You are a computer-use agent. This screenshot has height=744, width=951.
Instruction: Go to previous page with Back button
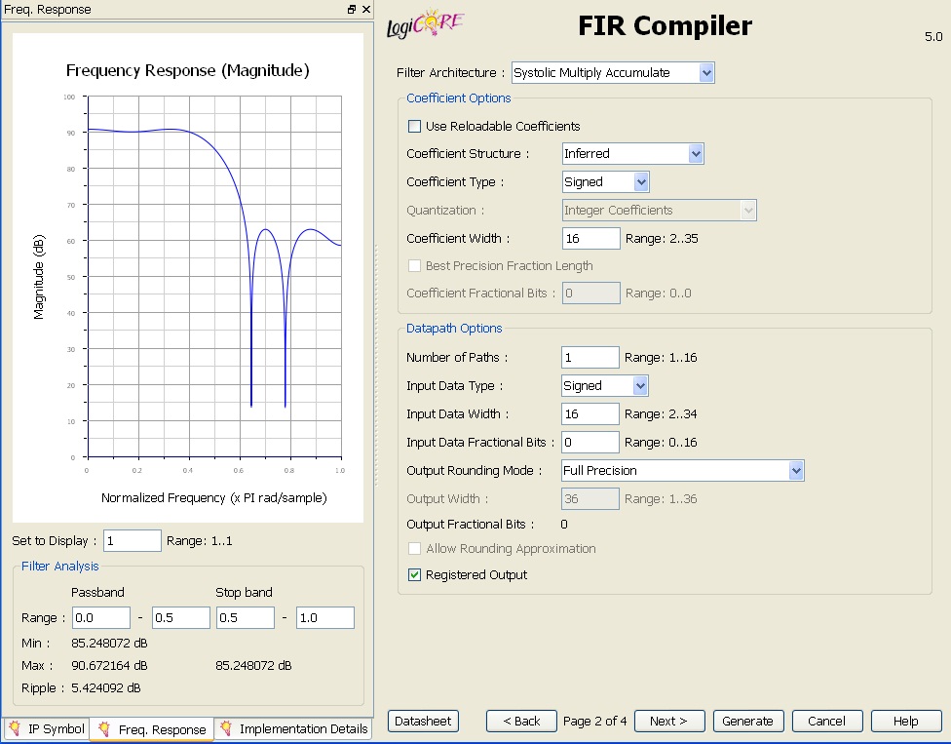tap(521, 721)
